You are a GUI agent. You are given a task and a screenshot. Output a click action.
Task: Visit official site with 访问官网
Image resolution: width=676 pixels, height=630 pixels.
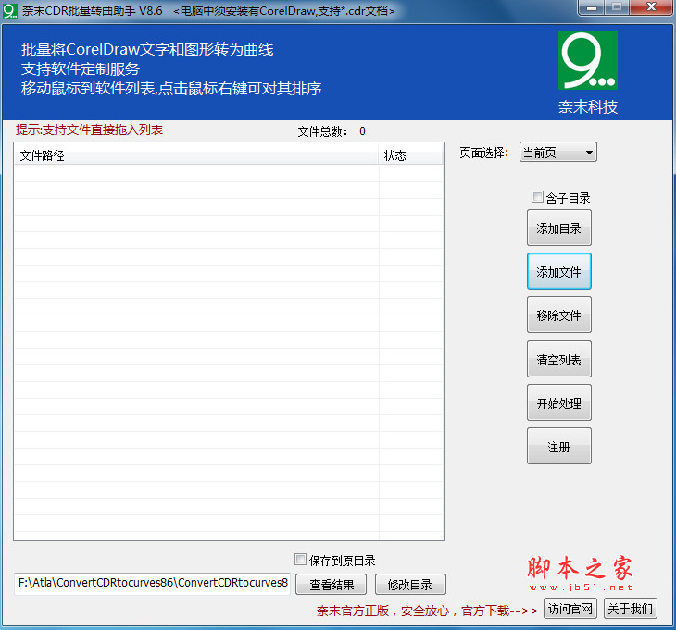(x=570, y=609)
